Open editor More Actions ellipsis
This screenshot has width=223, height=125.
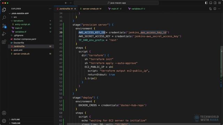219,9
